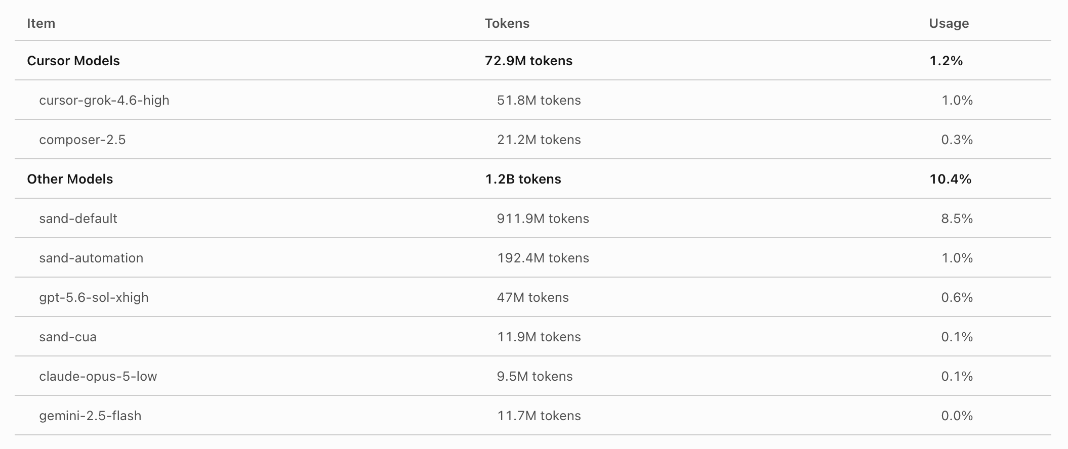Click the 192.4M tokens value
The height and width of the screenshot is (449, 1068).
click(543, 258)
